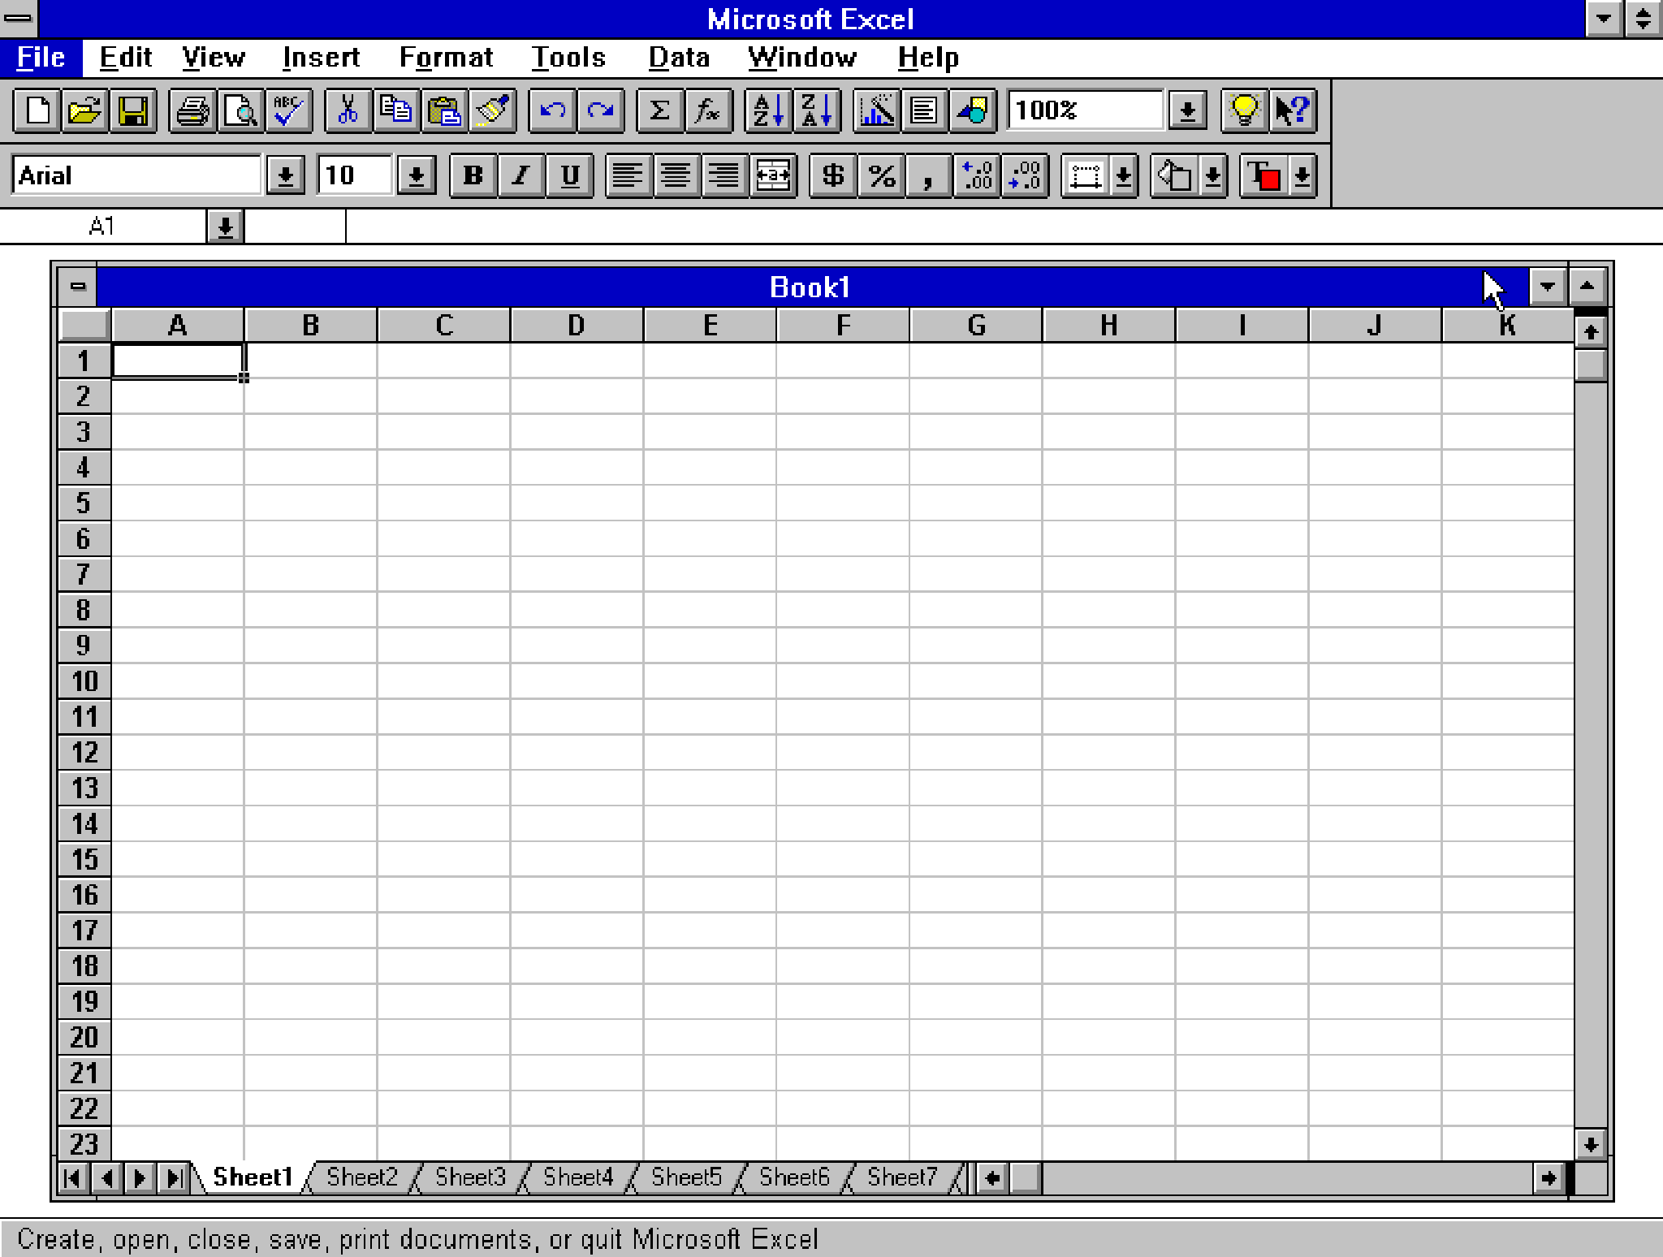Click the Format Painter brush icon

[493, 110]
